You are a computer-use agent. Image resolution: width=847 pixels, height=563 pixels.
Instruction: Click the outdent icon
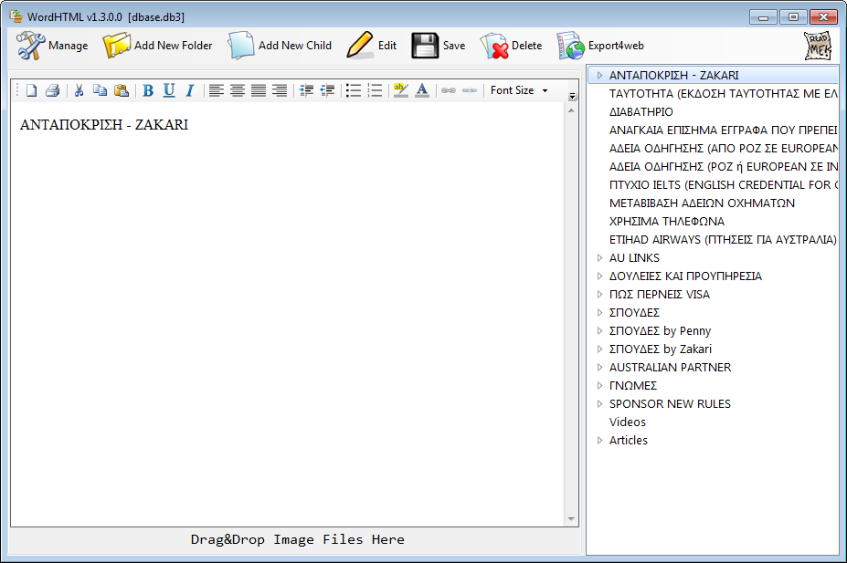pos(327,90)
